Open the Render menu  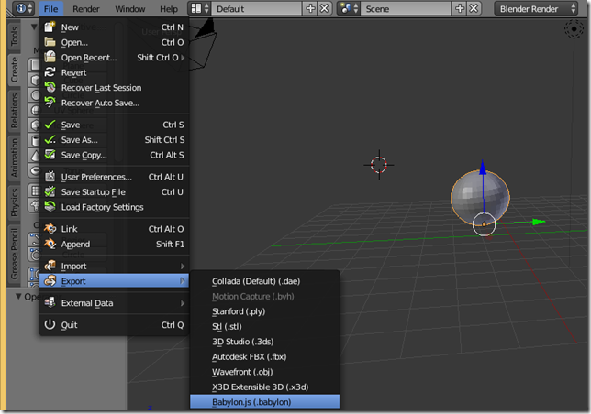pyautogui.click(x=86, y=8)
